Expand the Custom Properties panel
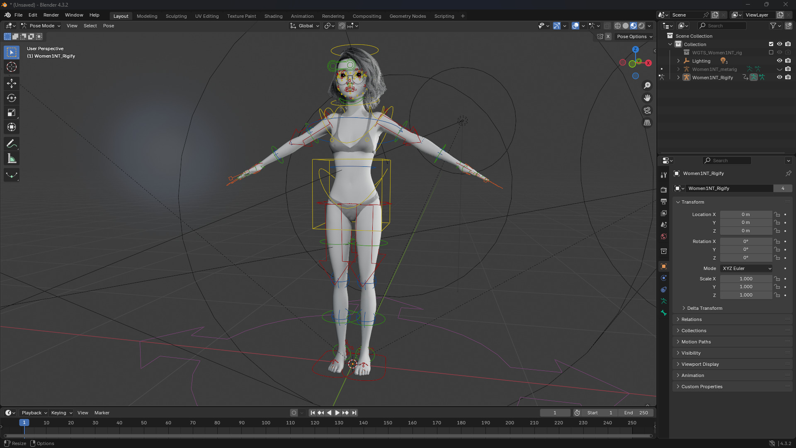Image resolution: width=796 pixels, height=448 pixels. (701, 387)
